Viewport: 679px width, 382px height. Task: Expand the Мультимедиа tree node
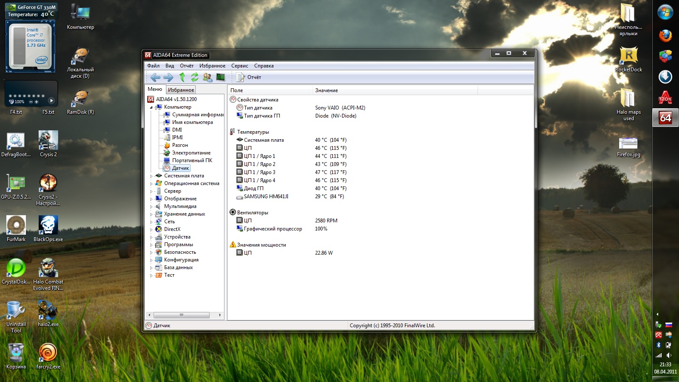pos(151,207)
